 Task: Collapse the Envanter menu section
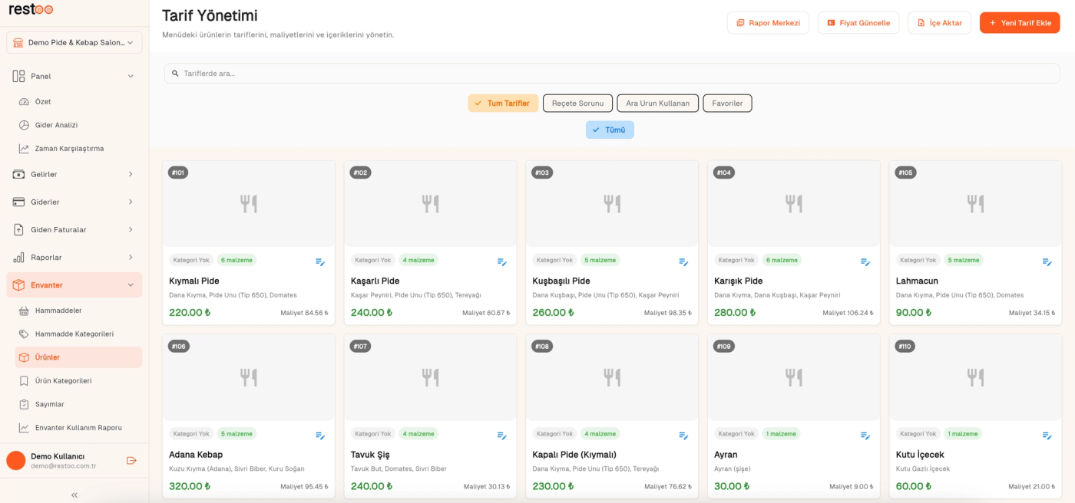[74, 284]
